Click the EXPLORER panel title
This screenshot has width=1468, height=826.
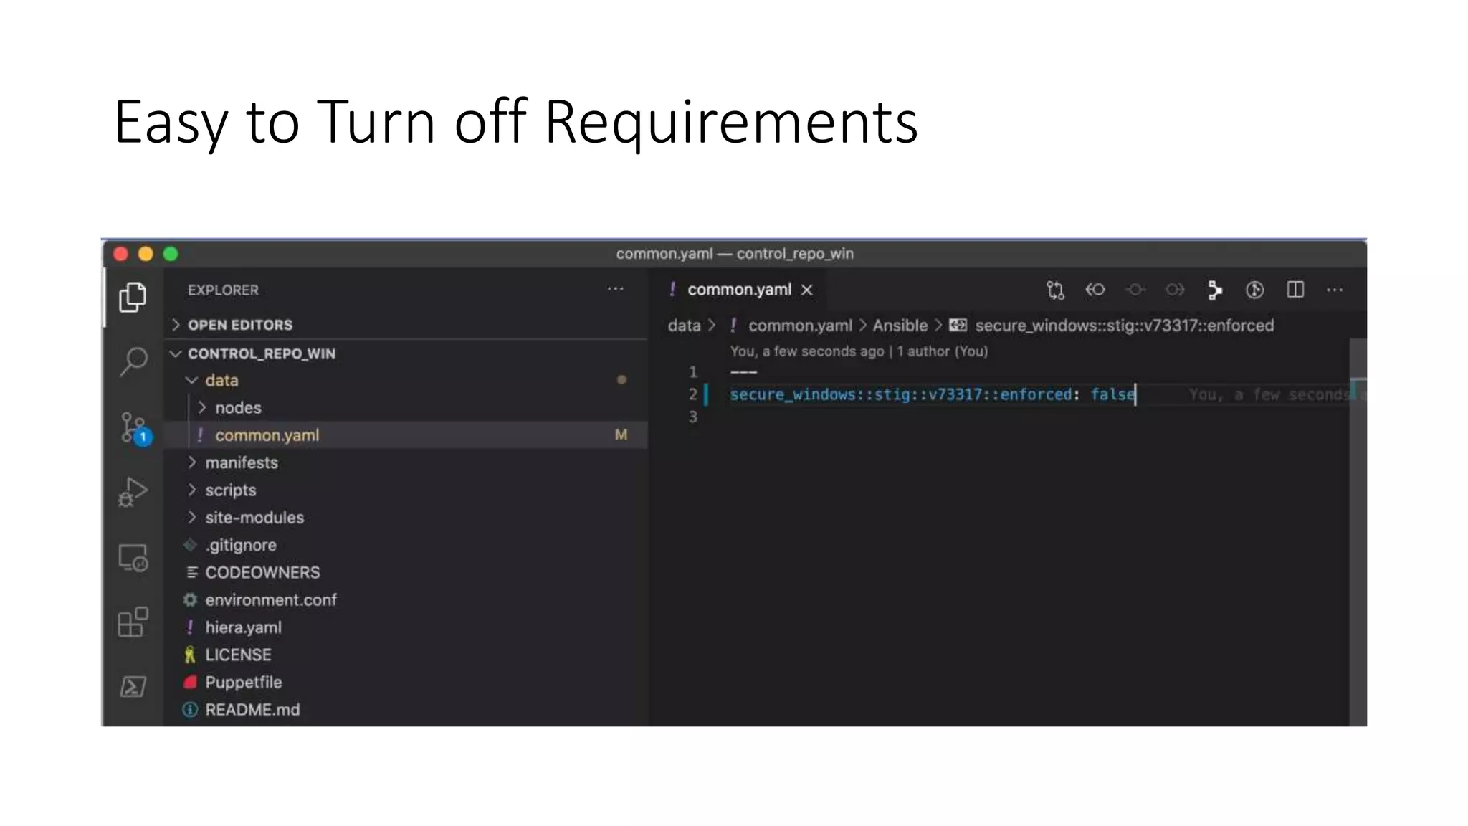(x=223, y=290)
